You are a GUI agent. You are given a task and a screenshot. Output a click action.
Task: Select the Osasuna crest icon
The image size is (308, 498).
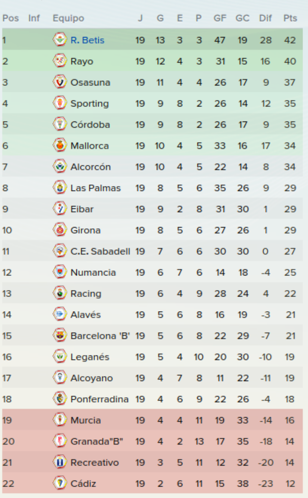point(59,82)
